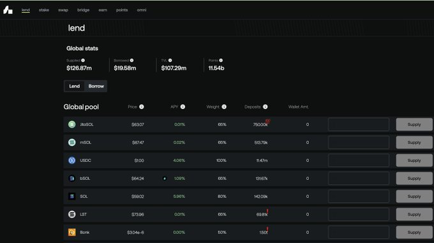Click the Bonk token icon
Image resolution: width=434 pixels, height=243 pixels.
click(72, 232)
